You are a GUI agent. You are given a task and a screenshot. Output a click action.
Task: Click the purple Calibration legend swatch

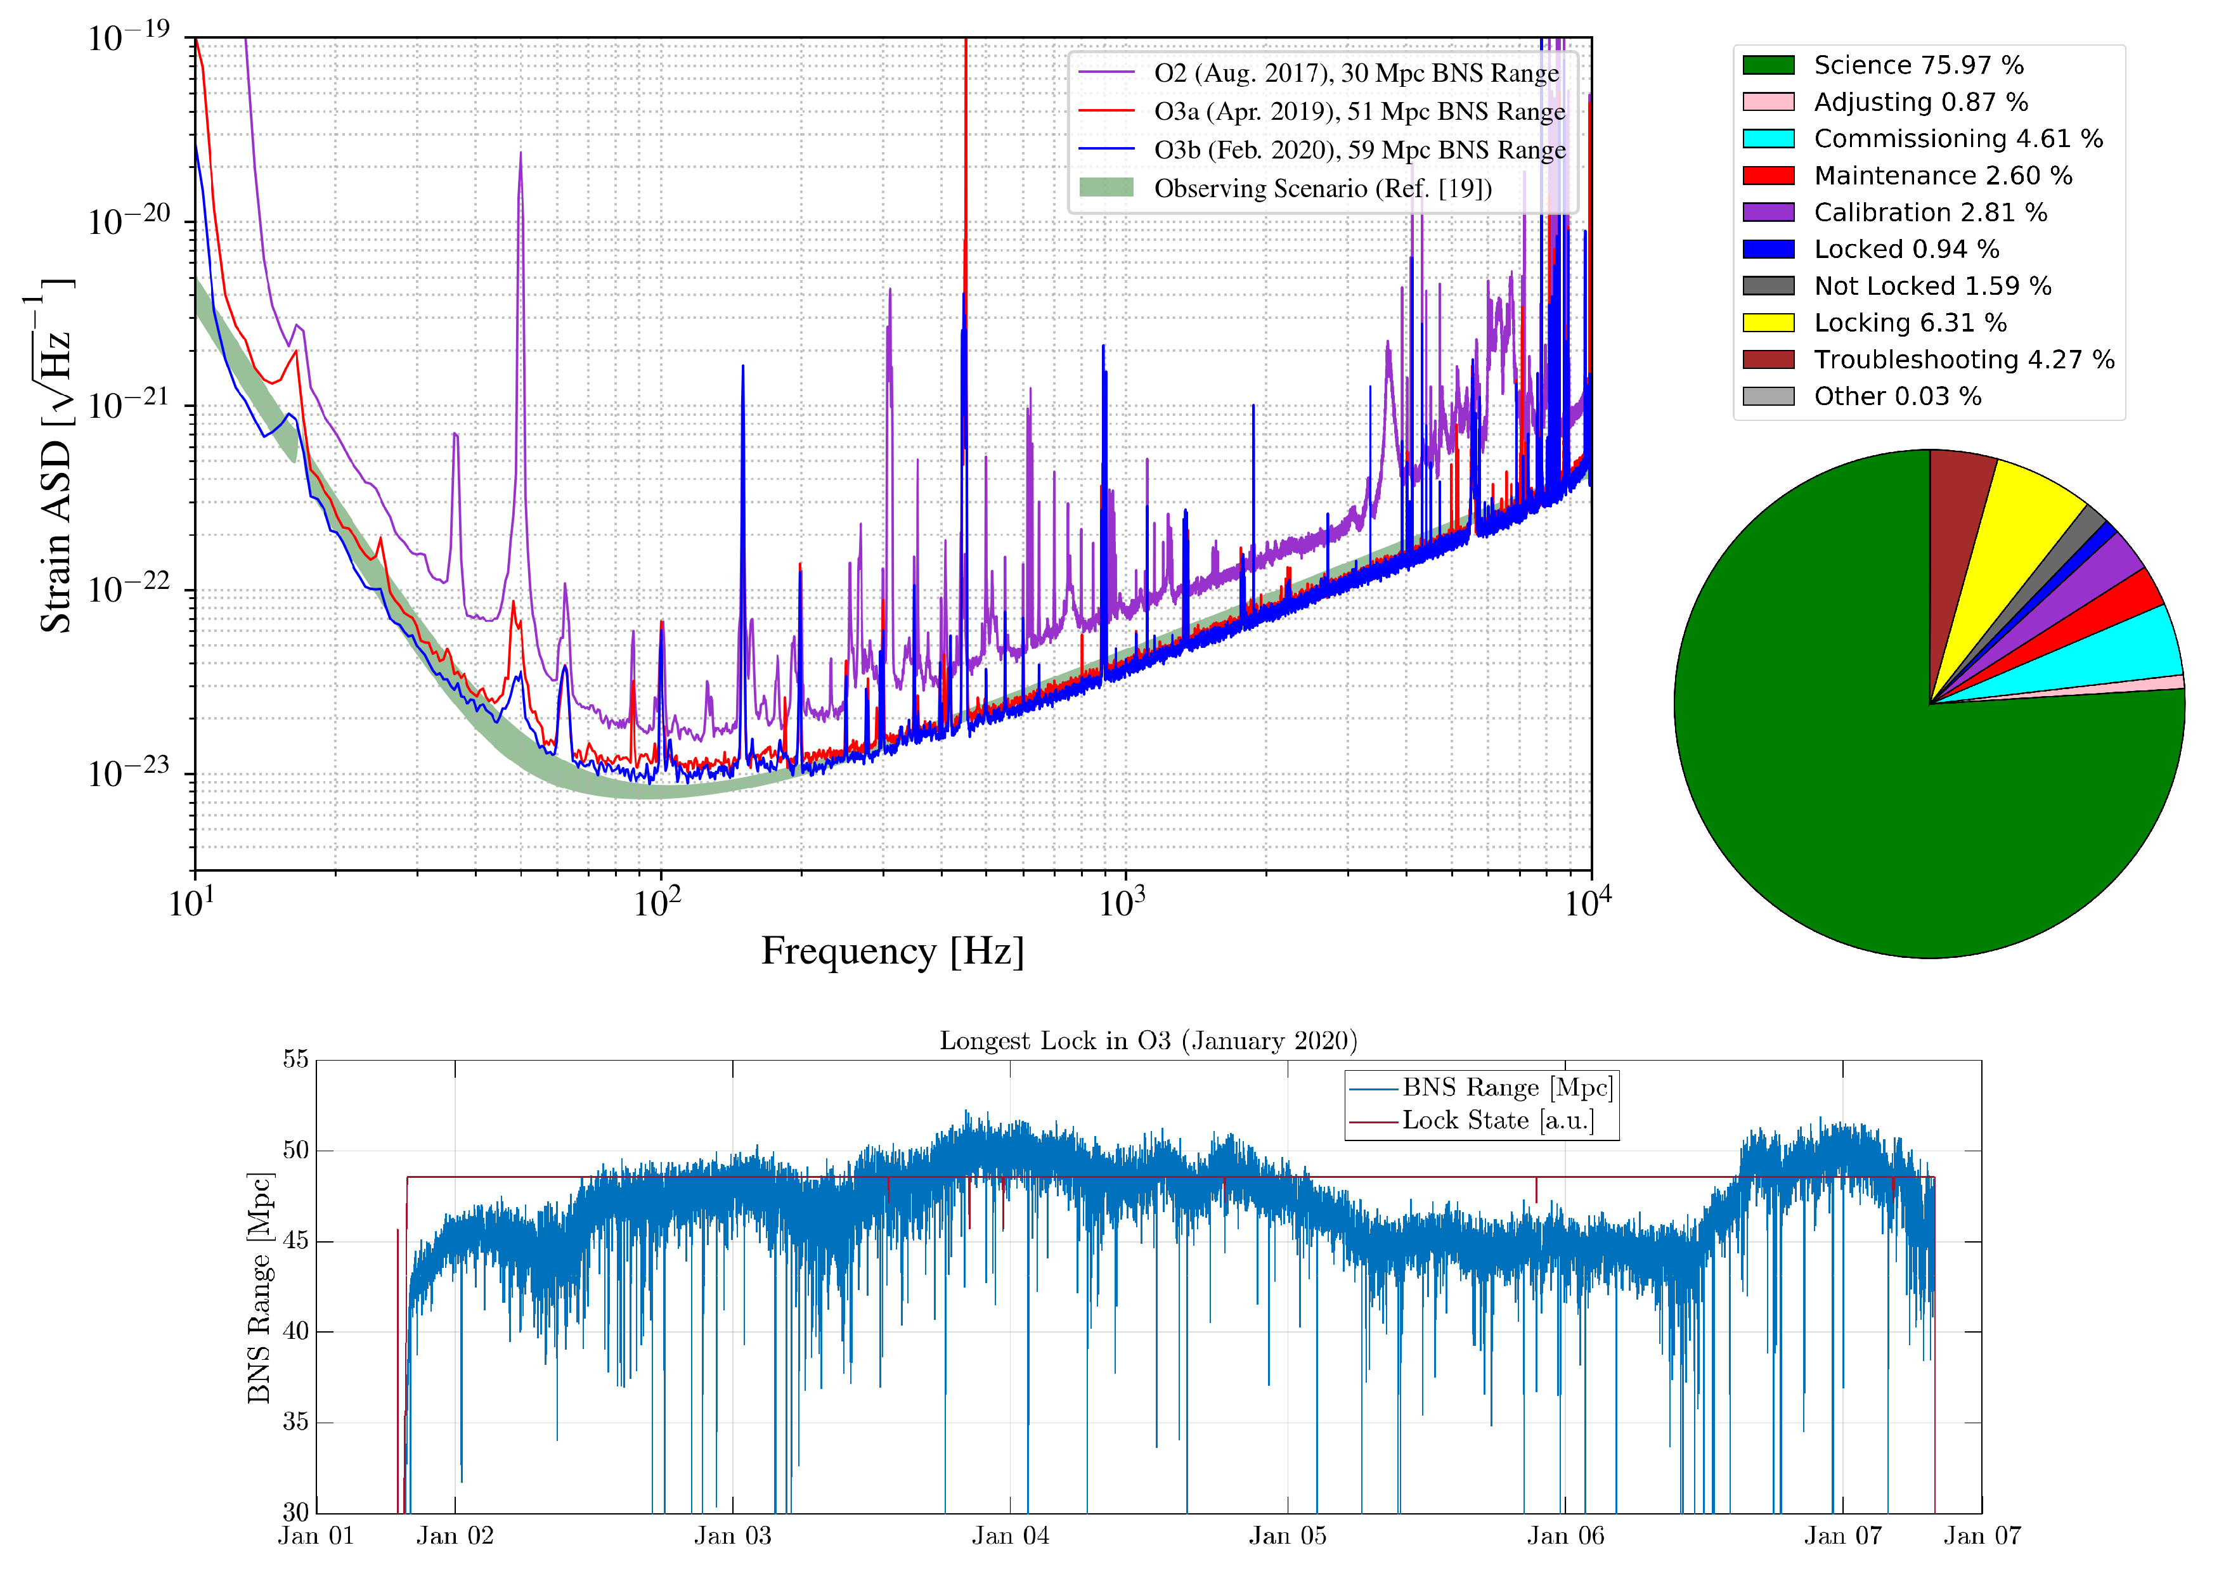pos(1768,212)
